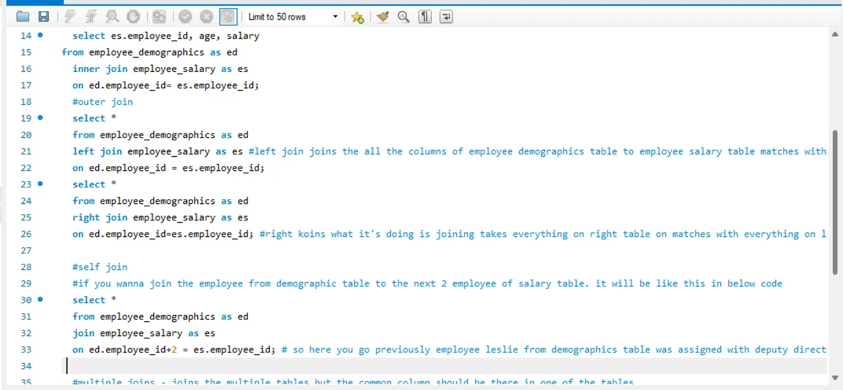The width and height of the screenshot is (843, 390).
Task: Toggle display of invisible characters
Action: click(425, 16)
